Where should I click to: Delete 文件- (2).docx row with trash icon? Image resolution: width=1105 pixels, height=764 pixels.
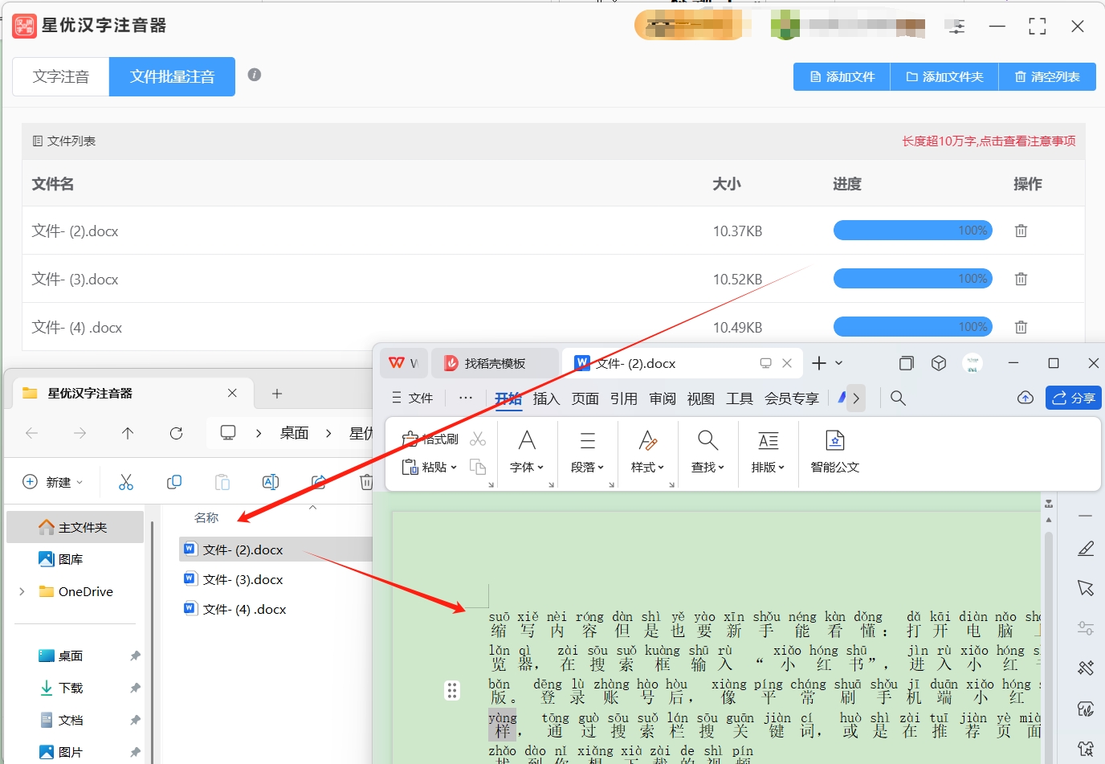1021,231
